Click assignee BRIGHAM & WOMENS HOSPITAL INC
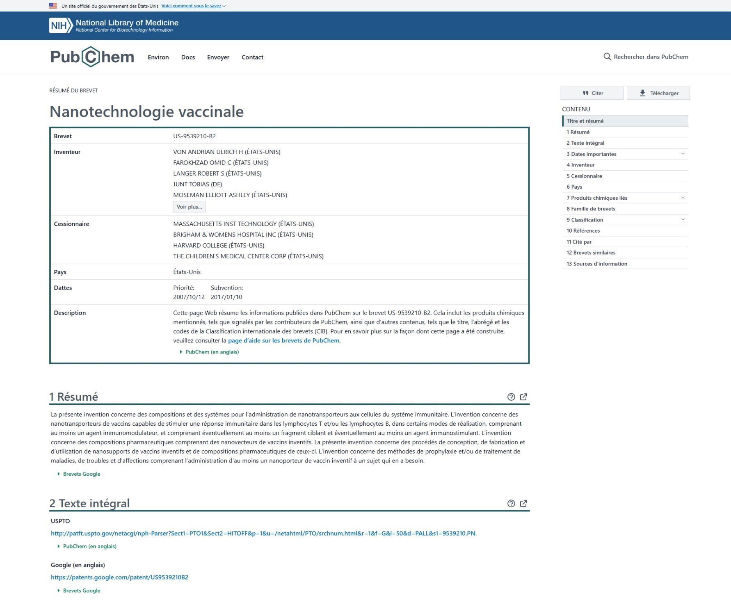Viewport: 731px width, 609px height. pyautogui.click(x=243, y=235)
